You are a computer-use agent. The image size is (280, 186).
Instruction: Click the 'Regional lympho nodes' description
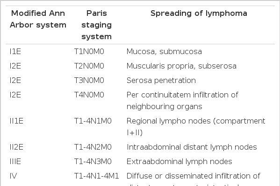point(196,127)
